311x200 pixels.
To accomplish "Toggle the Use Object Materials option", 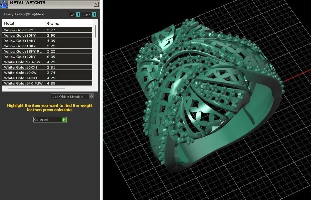I will coord(73,97).
